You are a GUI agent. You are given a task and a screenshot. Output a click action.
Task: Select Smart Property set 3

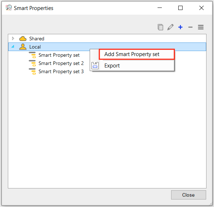click(61, 71)
